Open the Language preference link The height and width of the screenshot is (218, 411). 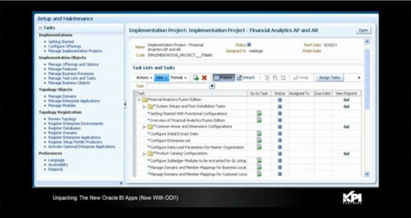56,160
